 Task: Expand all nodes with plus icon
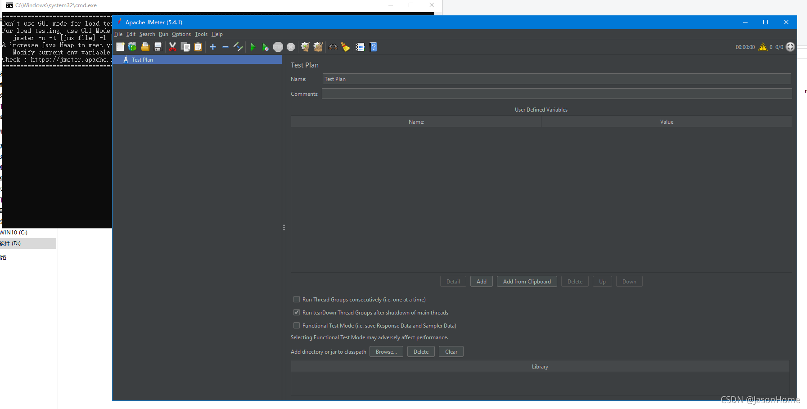213,47
